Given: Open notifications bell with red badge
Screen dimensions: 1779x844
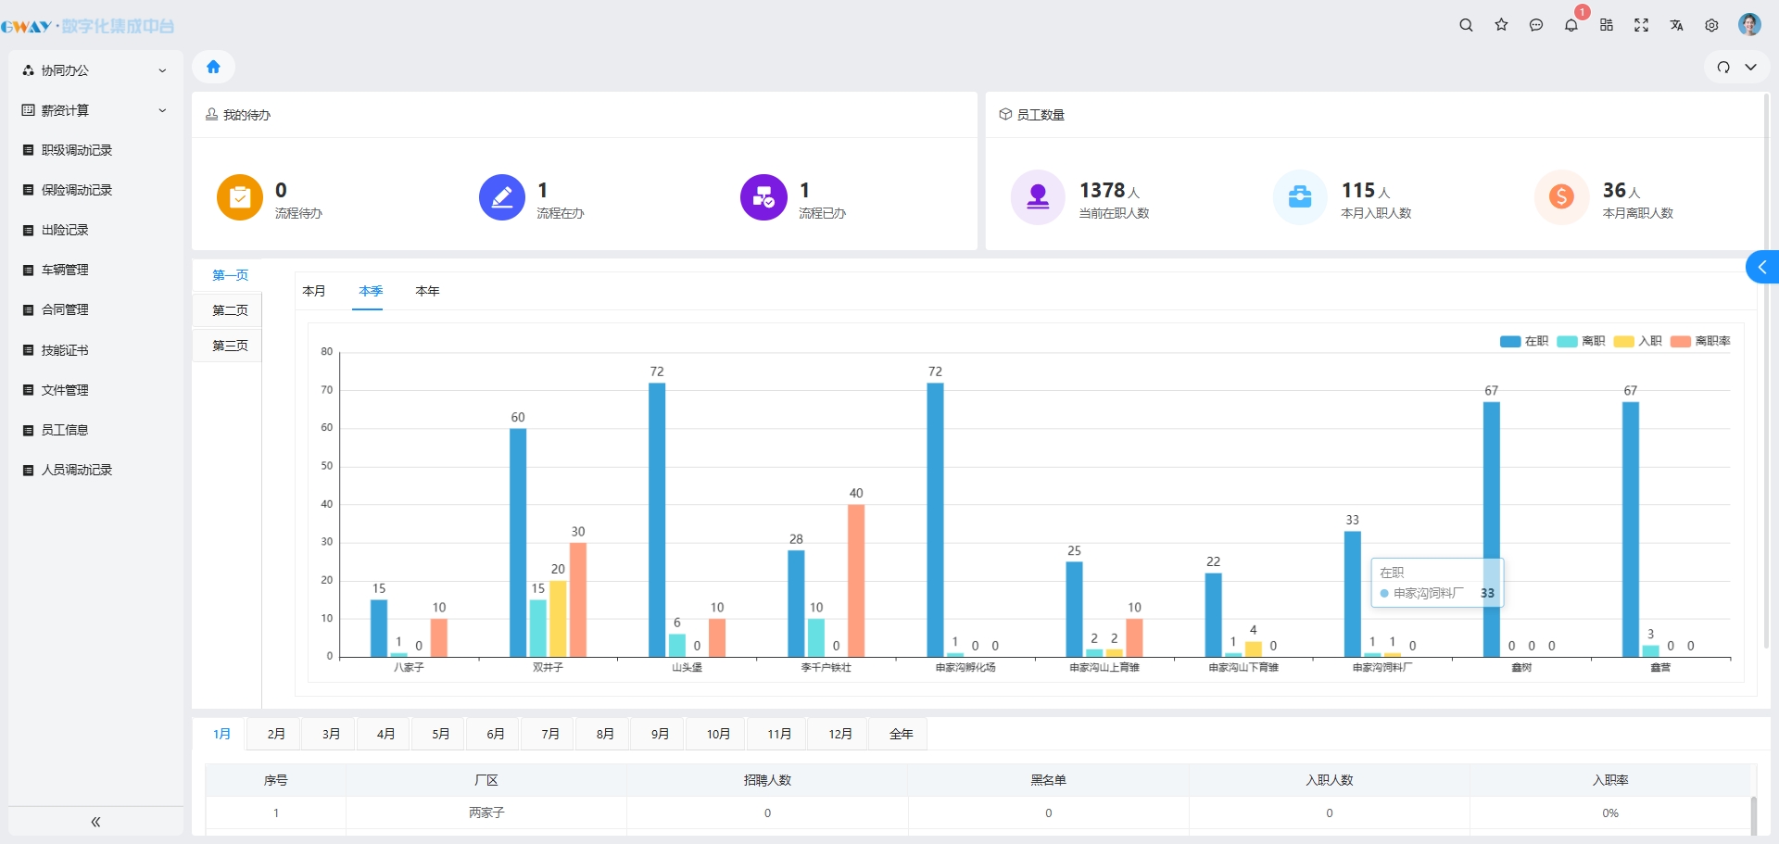Looking at the screenshot, I should coord(1571,25).
